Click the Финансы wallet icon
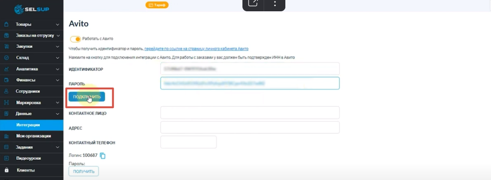This screenshot has height=180, width=491. [x=6, y=80]
